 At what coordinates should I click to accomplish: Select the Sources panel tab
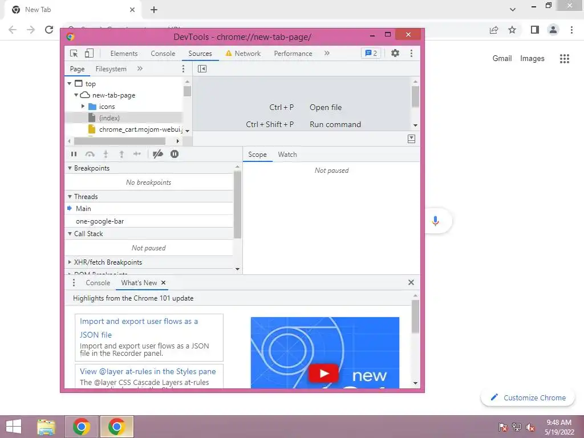tap(200, 54)
